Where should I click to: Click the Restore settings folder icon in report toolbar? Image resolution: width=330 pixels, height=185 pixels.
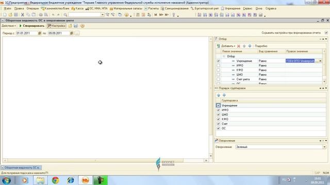70,26
